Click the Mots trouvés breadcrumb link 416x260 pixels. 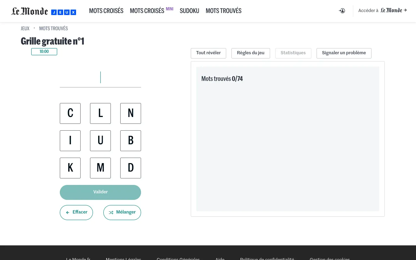[54, 29]
